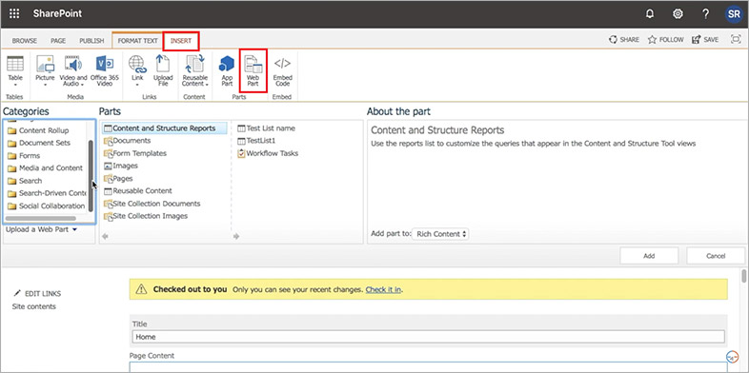Open the Add part to Rich Content dropdown
Image resolution: width=749 pixels, height=373 pixels.
(x=440, y=234)
